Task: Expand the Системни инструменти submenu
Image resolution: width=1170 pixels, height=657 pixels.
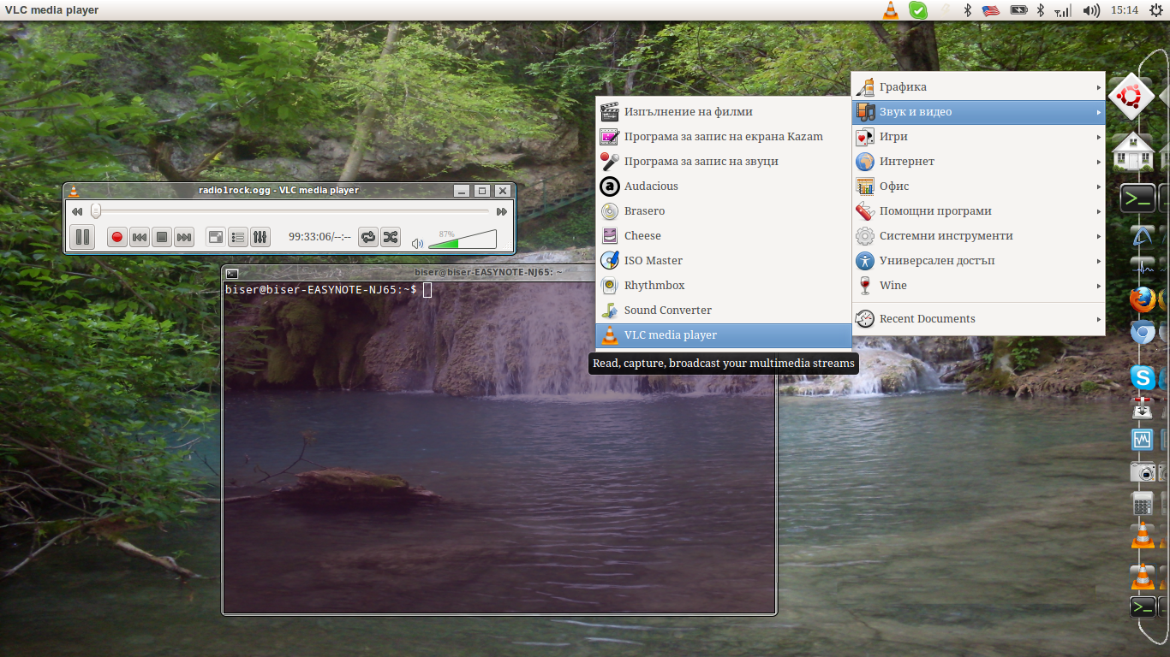Action: point(978,235)
